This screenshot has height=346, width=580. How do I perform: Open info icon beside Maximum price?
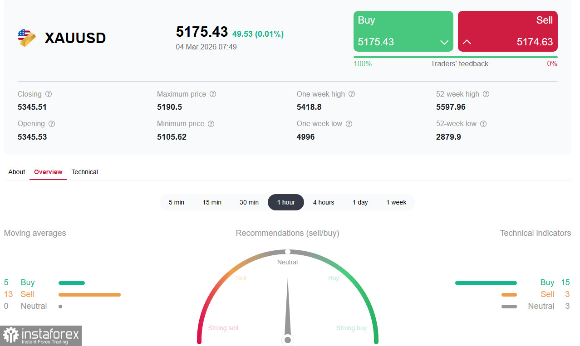point(213,94)
